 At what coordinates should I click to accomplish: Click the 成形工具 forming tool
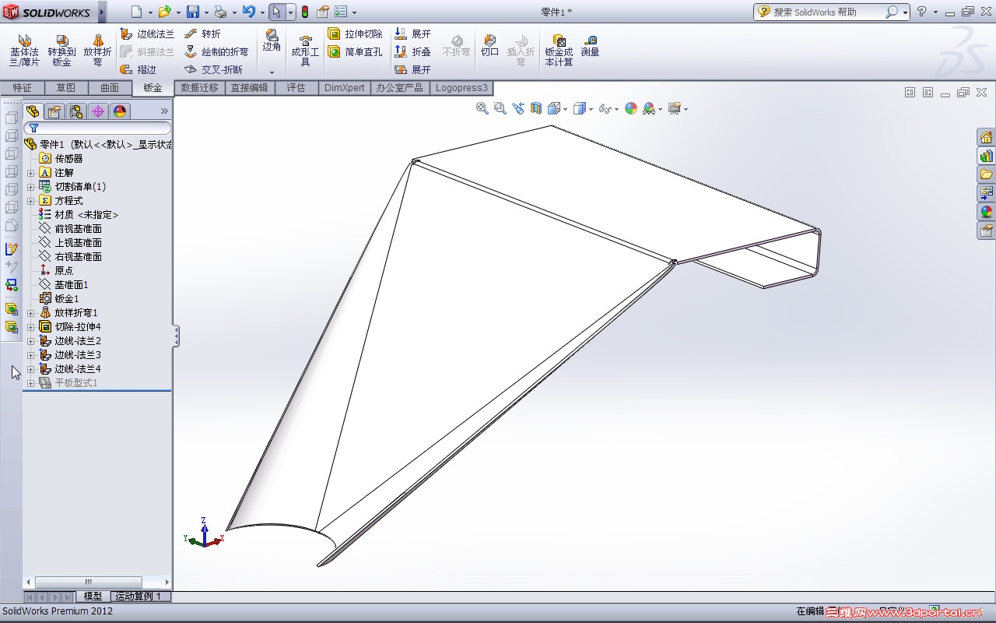pyautogui.click(x=305, y=51)
